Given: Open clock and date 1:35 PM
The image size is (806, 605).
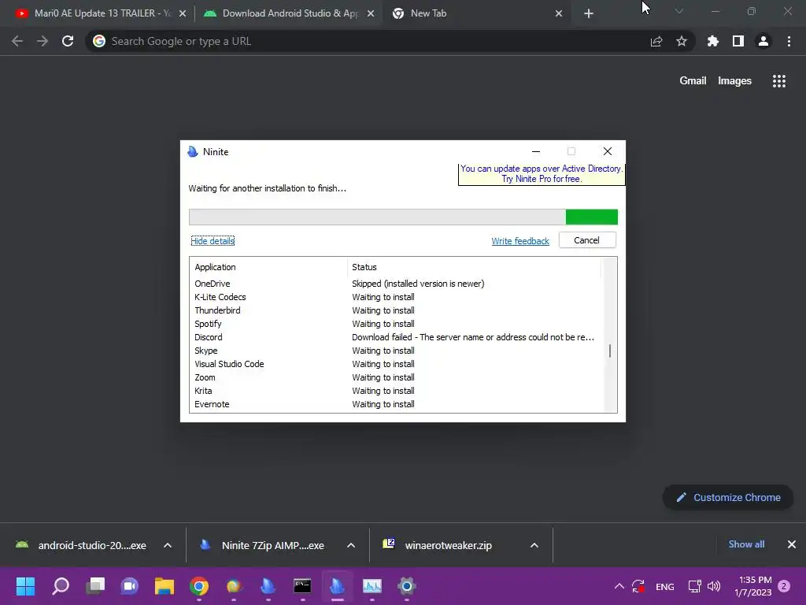Looking at the screenshot, I should (x=753, y=586).
